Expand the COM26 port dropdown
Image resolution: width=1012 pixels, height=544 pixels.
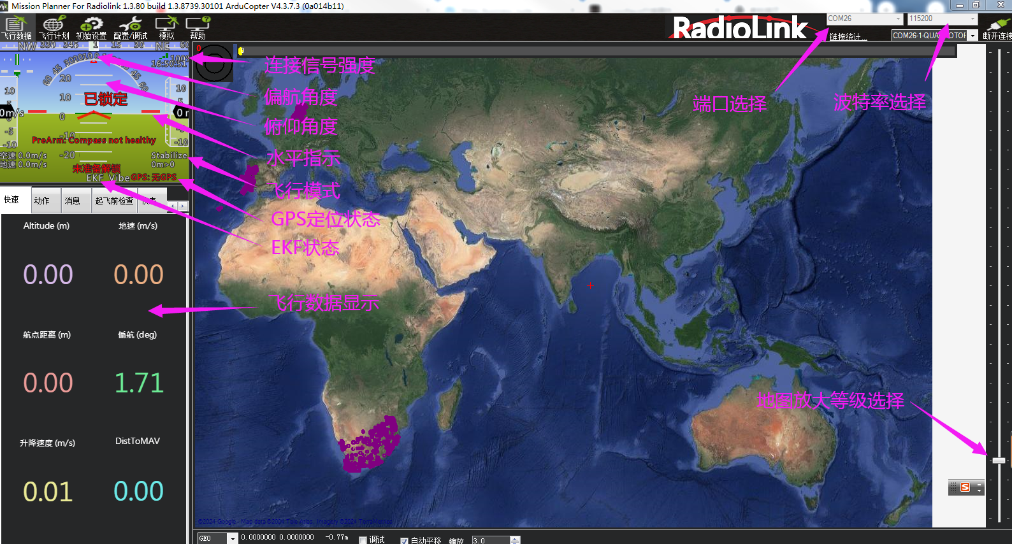[865, 18]
